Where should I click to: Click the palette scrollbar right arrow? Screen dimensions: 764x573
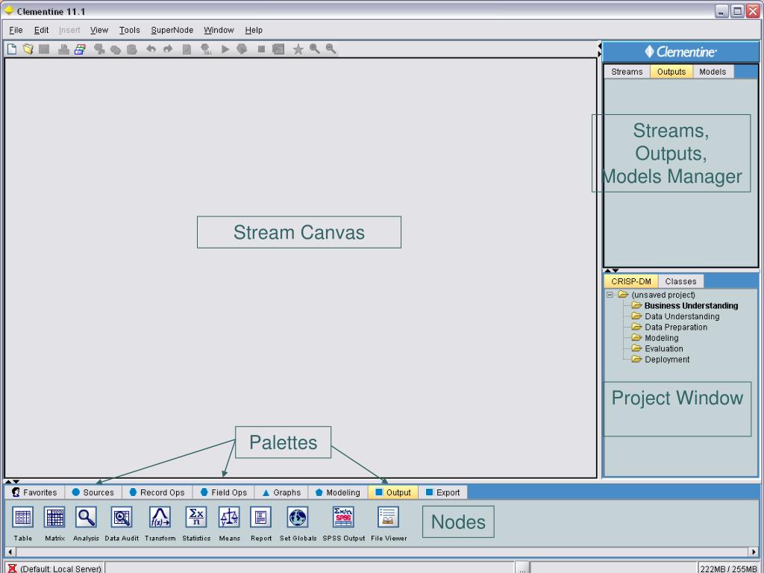click(754, 552)
